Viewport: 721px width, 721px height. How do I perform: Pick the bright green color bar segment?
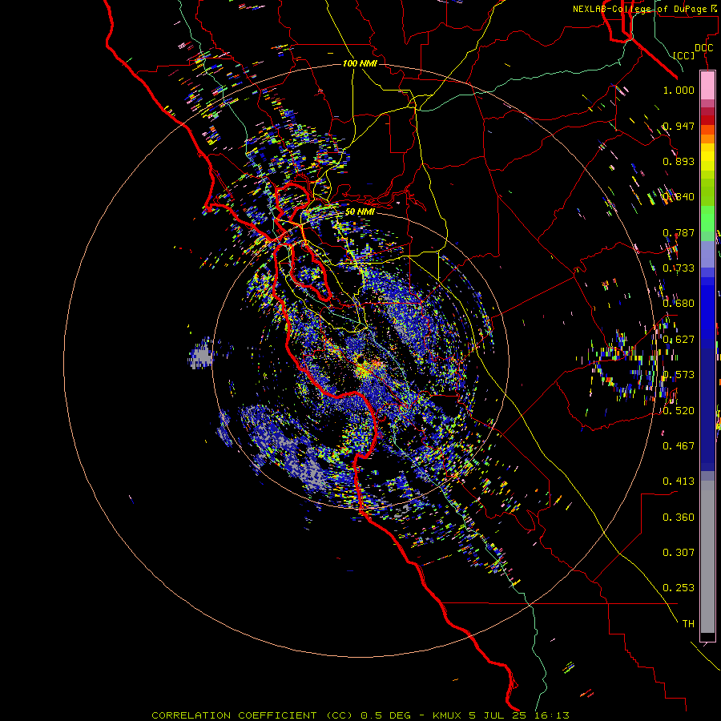coord(707,219)
